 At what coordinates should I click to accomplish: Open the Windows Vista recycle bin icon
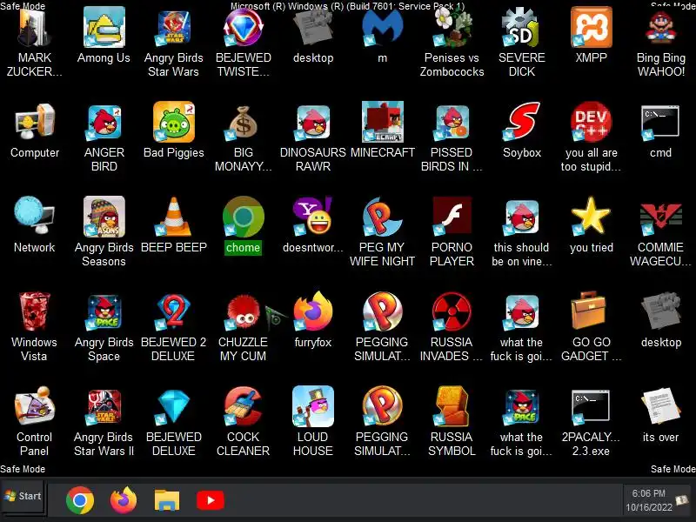point(35,311)
